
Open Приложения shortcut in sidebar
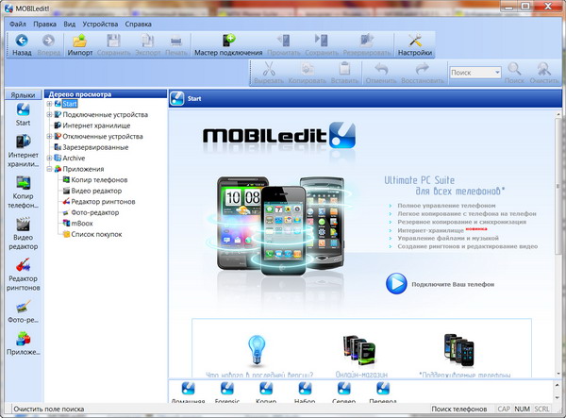point(23,339)
